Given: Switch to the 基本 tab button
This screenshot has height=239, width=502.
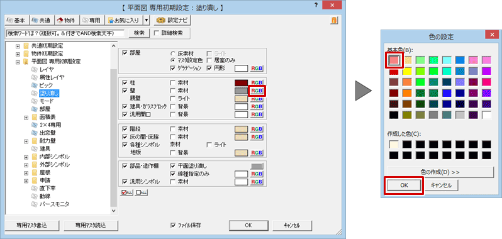Looking at the screenshot, I should [x=17, y=21].
